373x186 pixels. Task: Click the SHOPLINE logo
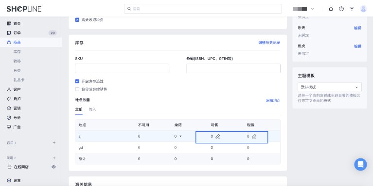[24, 9]
